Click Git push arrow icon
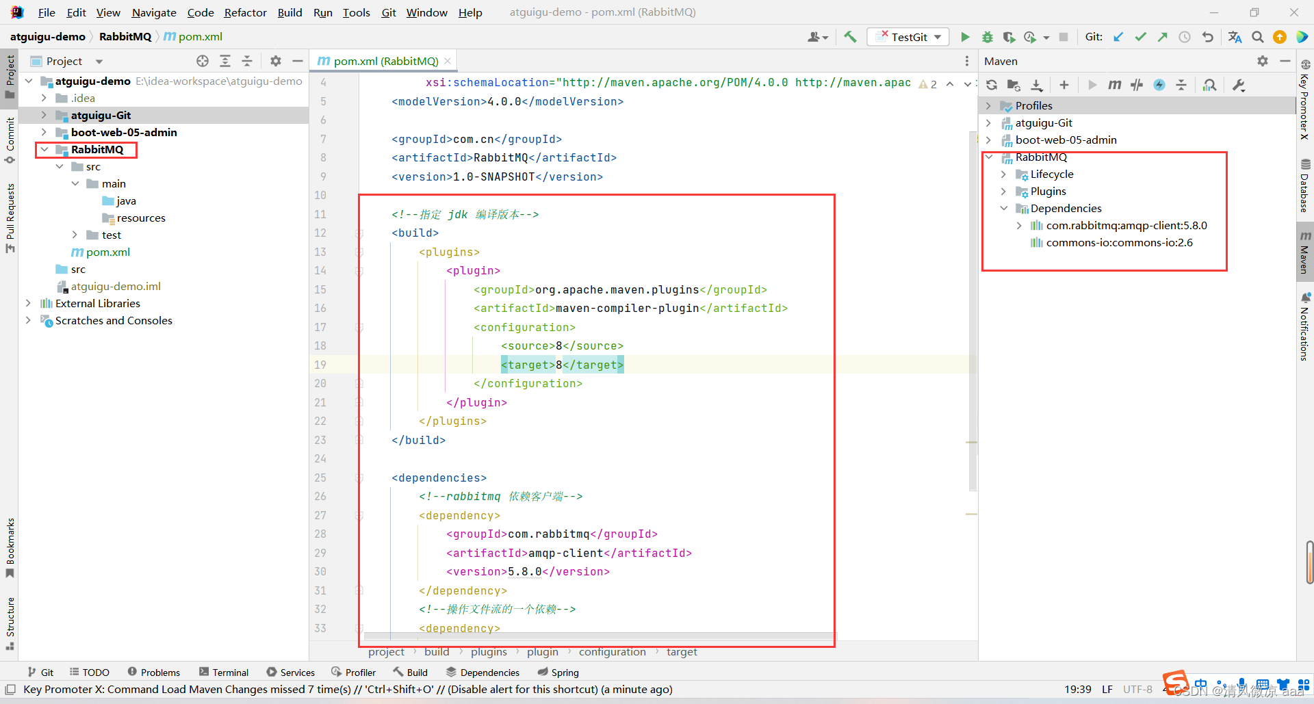Image resolution: width=1314 pixels, height=704 pixels. click(x=1162, y=37)
